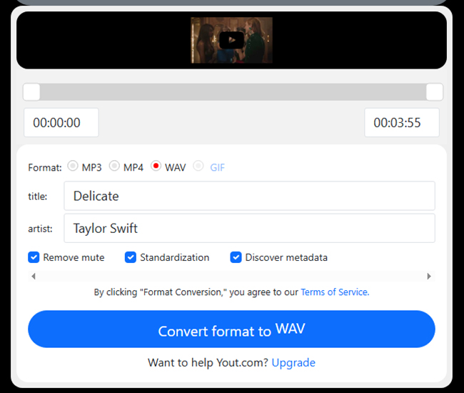Click the right scroll arrow below checkboxes
This screenshot has width=464, height=393.
[429, 277]
